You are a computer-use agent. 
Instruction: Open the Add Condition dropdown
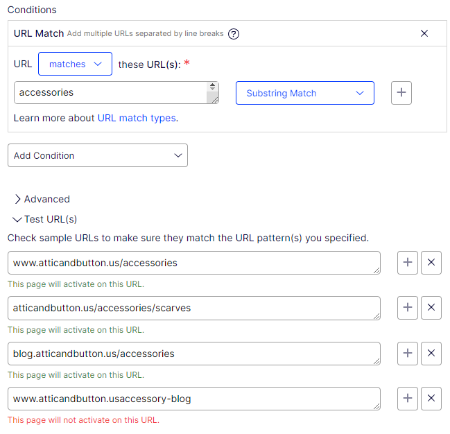point(97,155)
